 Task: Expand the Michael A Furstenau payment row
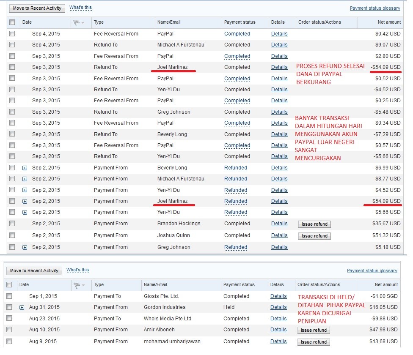point(25,179)
